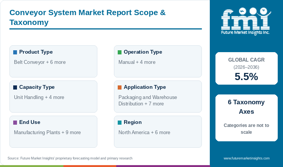Click the Conveyor System Market report title
This screenshot has height=167, width=283.
[88, 17]
